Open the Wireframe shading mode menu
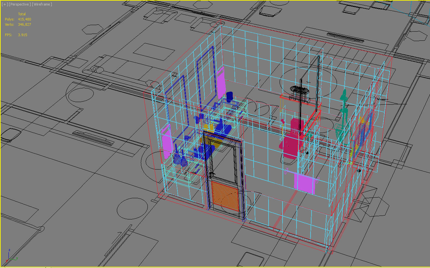430x268 pixels. pos(42,4)
